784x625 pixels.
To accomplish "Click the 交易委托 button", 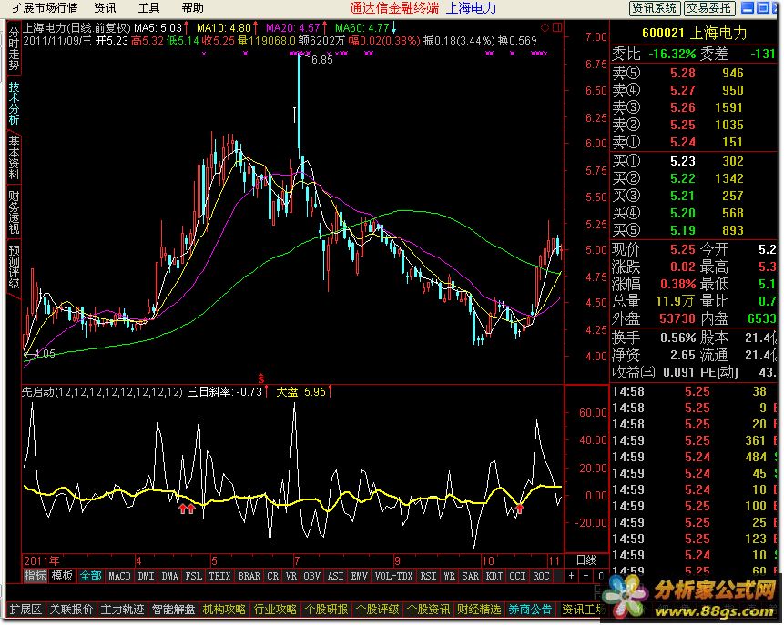I will [x=708, y=8].
